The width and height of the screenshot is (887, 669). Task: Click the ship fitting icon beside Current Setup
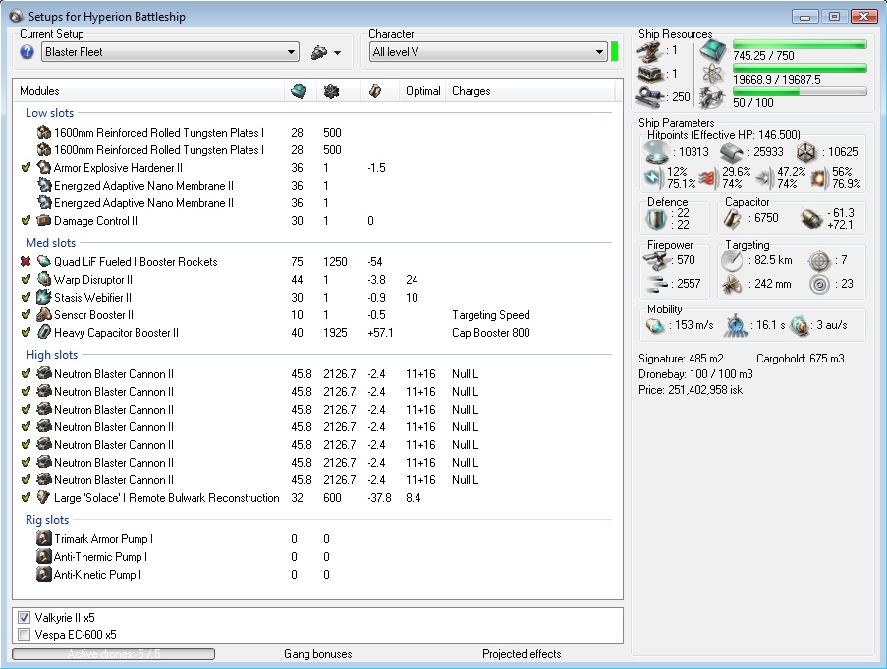(319, 53)
